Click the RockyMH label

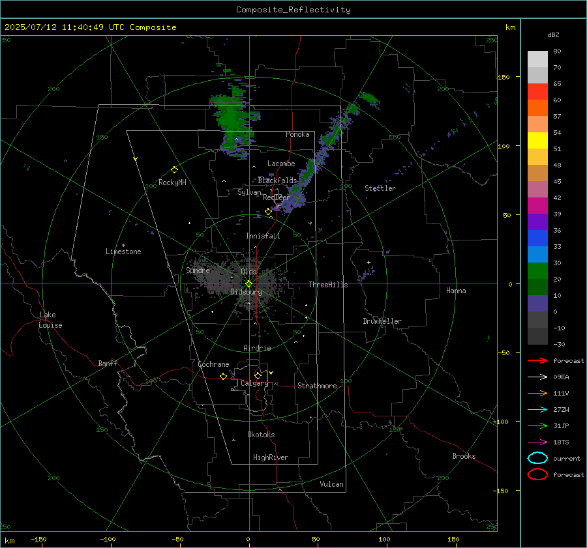172,182
